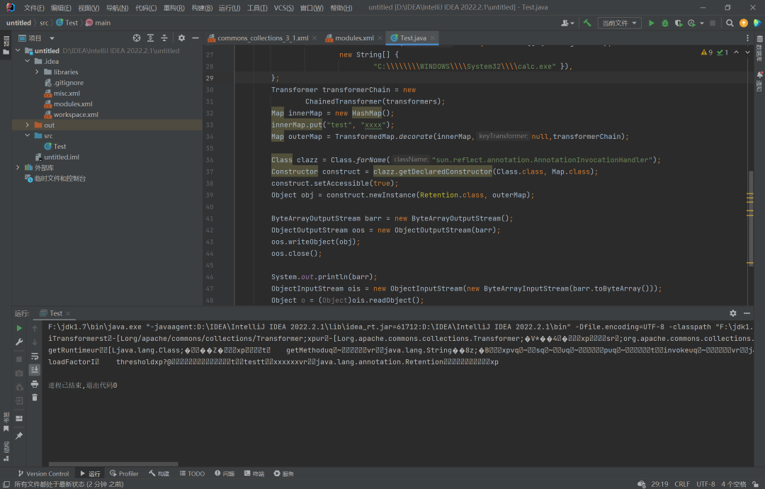Open the 问题 problems tool window

225,473
